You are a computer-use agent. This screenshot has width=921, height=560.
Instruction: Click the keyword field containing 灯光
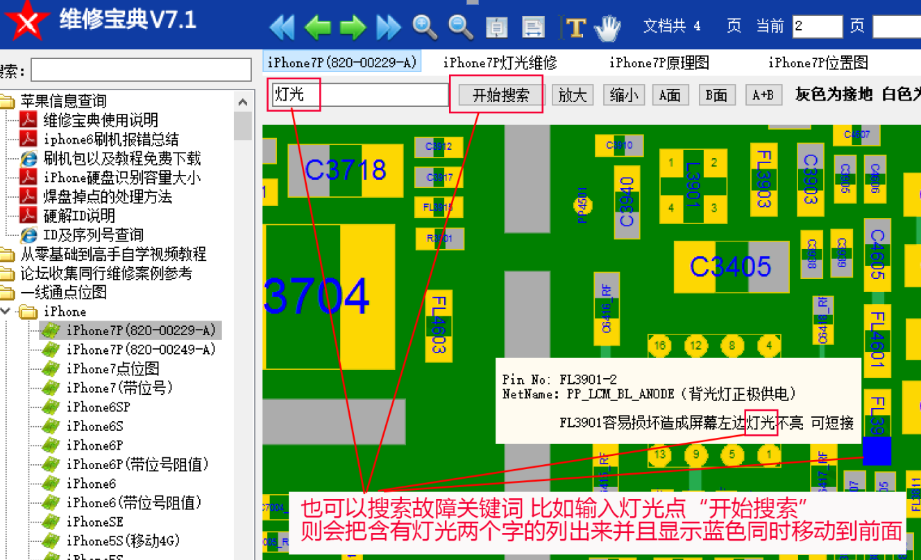click(x=360, y=95)
